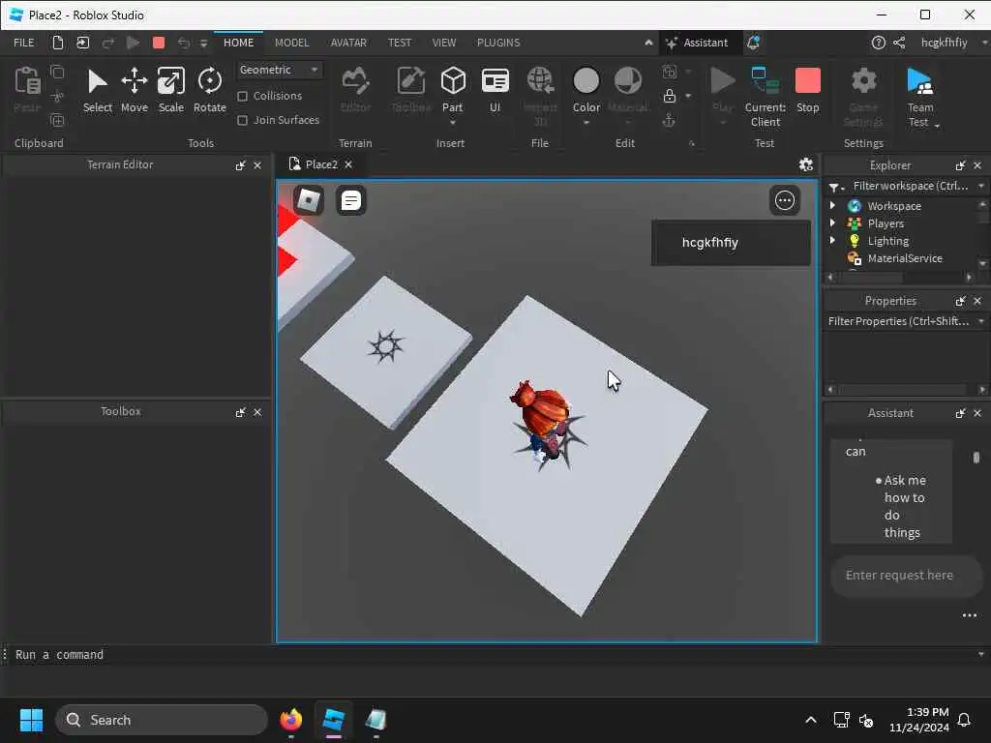The height and width of the screenshot is (743, 991).
Task: Open the Explorer filter dropdown arrow
Action: click(x=981, y=186)
